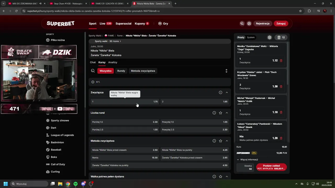Screen dimensions: 335x188
Task: Open the Sport navigation tab
Action: (93, 23)
